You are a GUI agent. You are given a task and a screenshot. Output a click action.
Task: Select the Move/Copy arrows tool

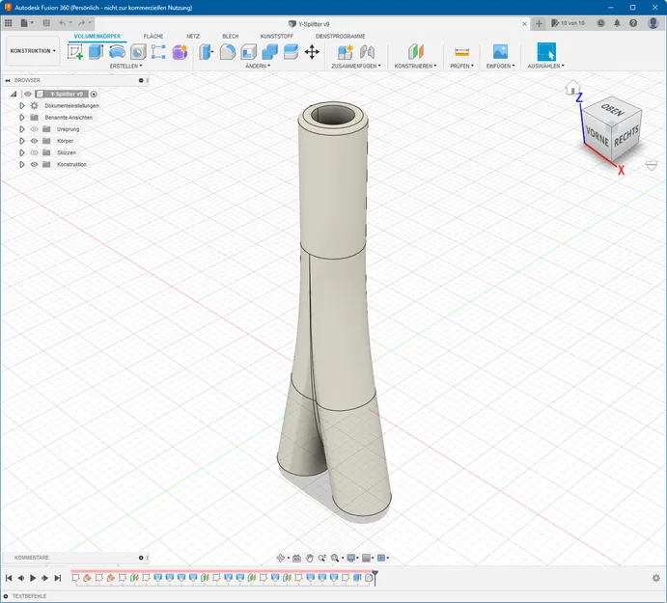312,52
